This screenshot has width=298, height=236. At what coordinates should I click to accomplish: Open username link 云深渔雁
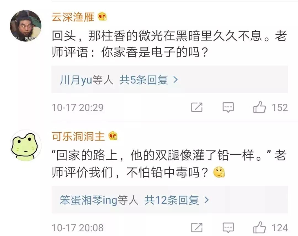73,17
